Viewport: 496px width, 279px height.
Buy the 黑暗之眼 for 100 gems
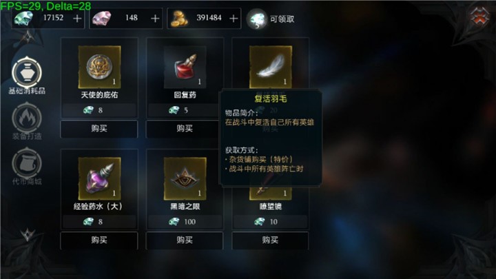click(x=185, y=240)
